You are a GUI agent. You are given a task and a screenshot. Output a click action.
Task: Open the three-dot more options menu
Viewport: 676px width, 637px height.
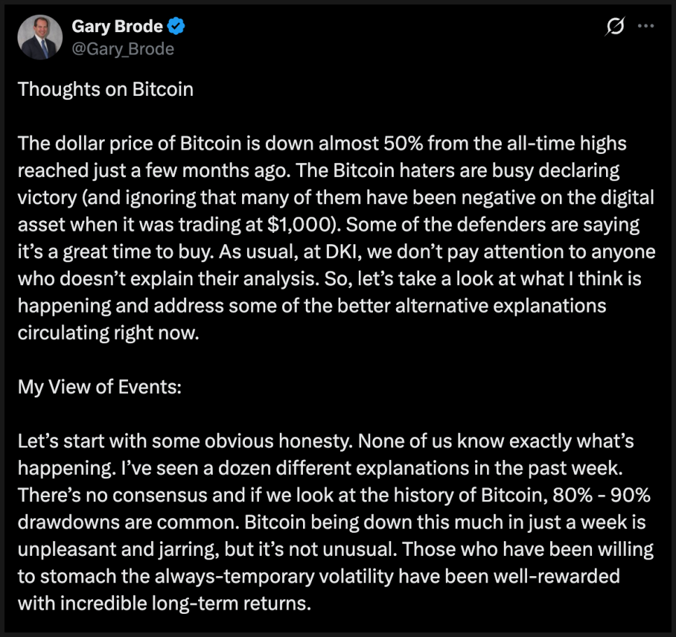tap(645, 27)
